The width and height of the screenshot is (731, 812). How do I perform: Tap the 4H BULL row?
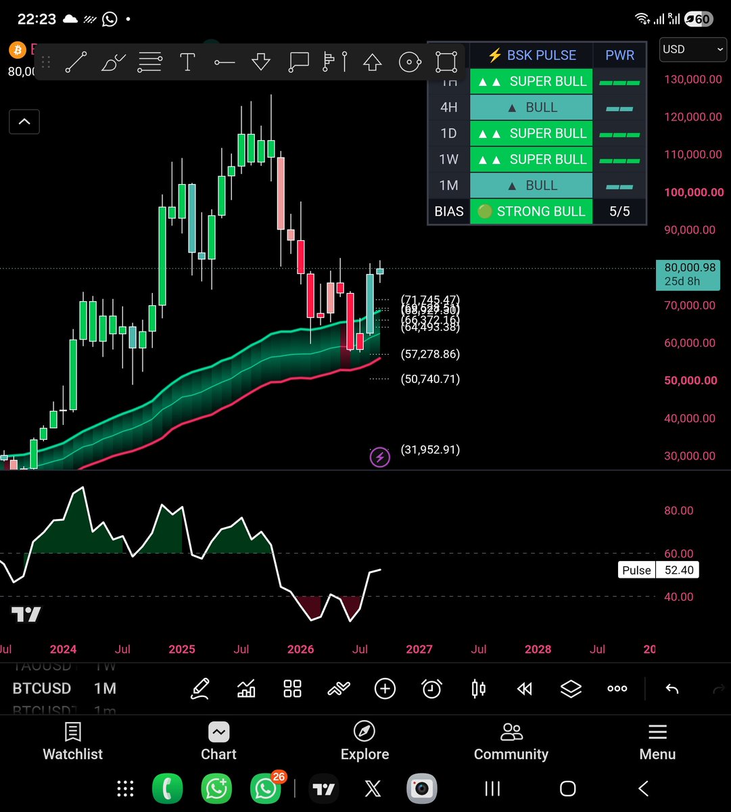pyautogui.click(x=538, y=108)
